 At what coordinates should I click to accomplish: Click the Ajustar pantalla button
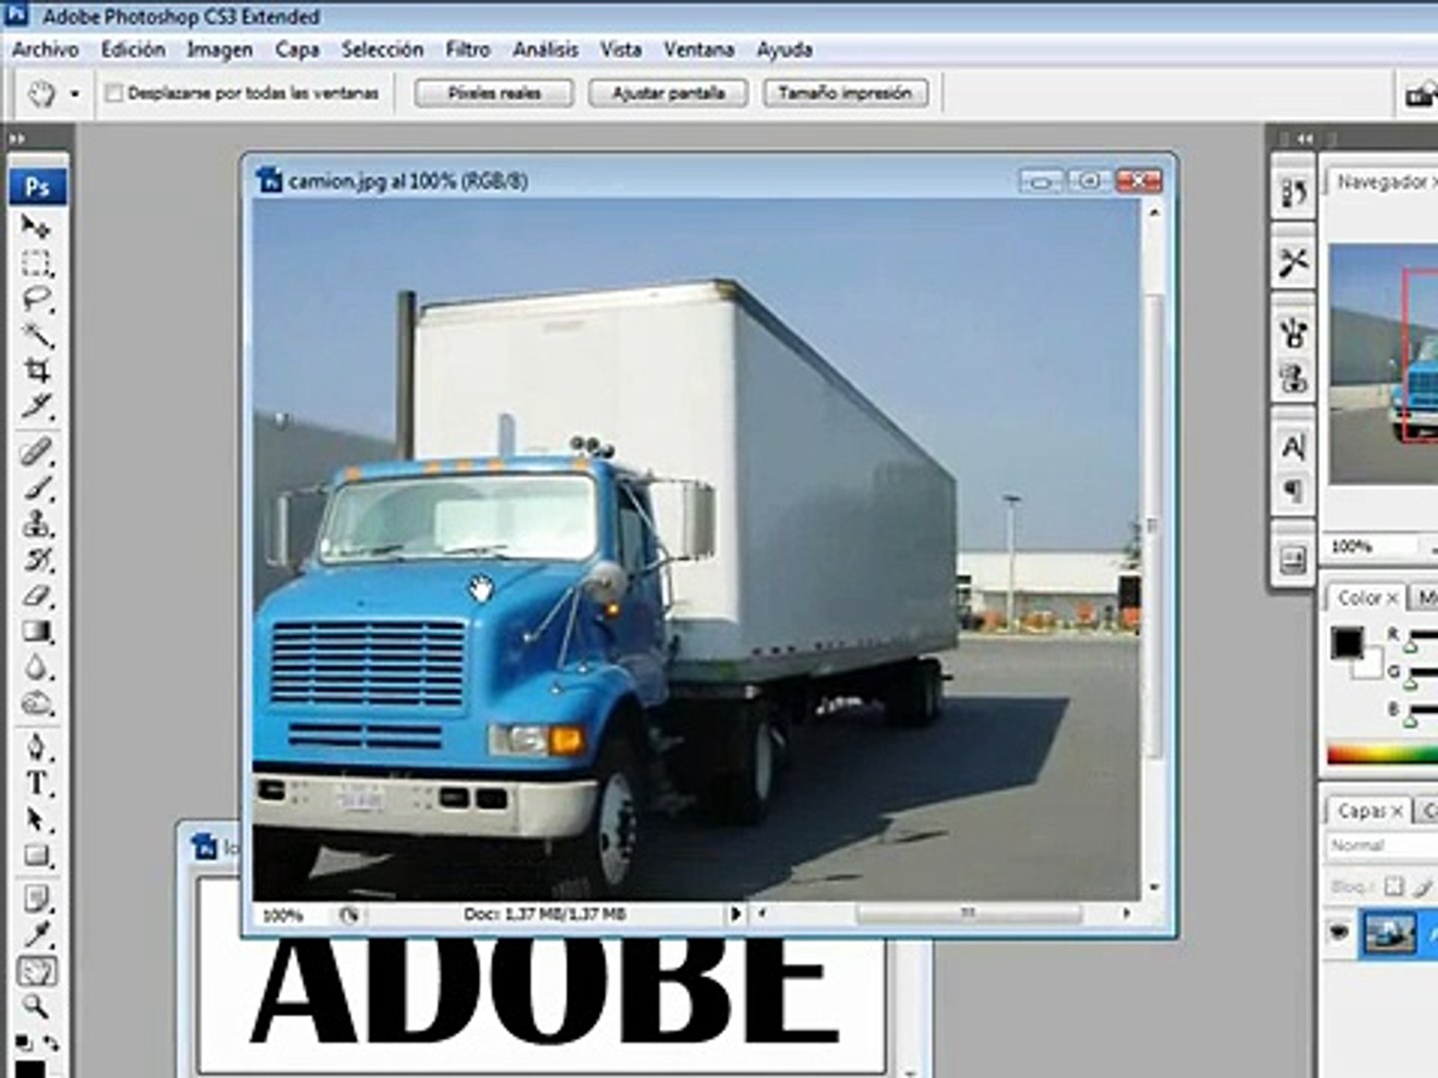pyautogui.click(x=668, y=93)
